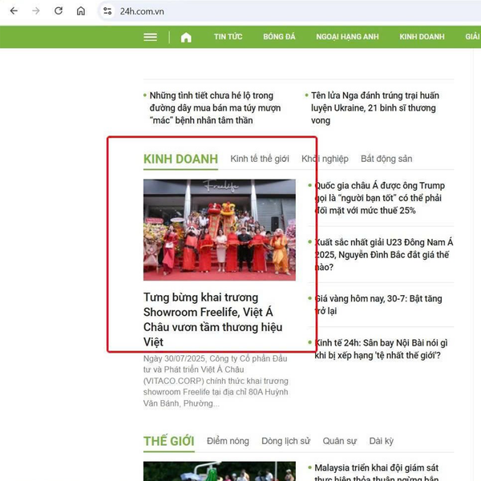Open Bất động sản subcategory

(386, 159)
